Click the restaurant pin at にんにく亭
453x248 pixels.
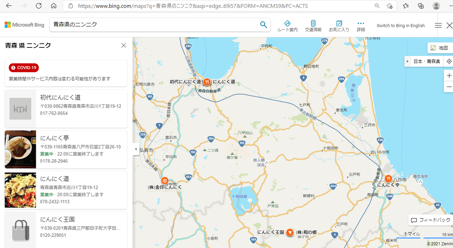coord(388,179)
